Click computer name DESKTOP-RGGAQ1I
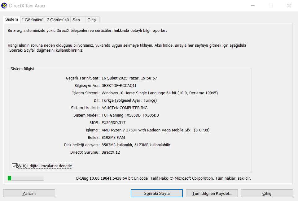Image resolution: width=298 pixels, height=201 pixels. coord(119,85)
